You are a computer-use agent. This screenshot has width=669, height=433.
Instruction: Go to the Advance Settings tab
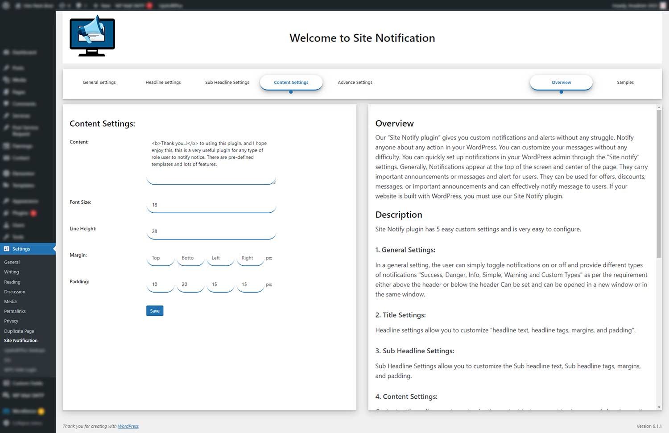coord(355,82)
